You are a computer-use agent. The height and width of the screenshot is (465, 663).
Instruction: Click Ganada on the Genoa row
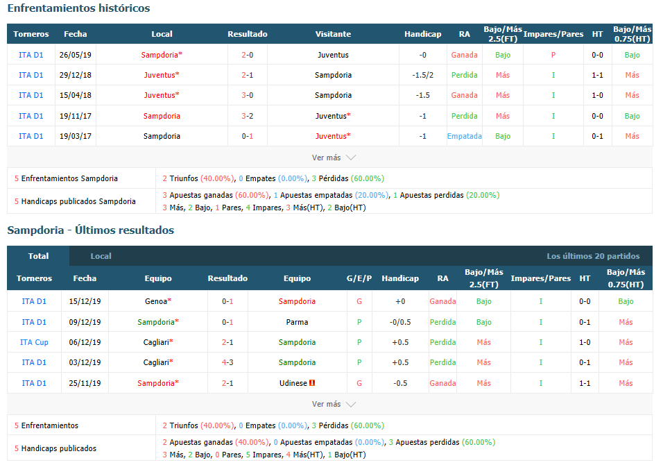click(442, 301)
